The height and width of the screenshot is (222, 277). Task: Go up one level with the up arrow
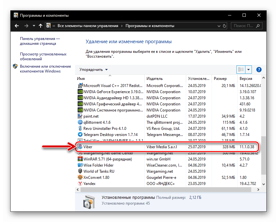tap(41, 26)
